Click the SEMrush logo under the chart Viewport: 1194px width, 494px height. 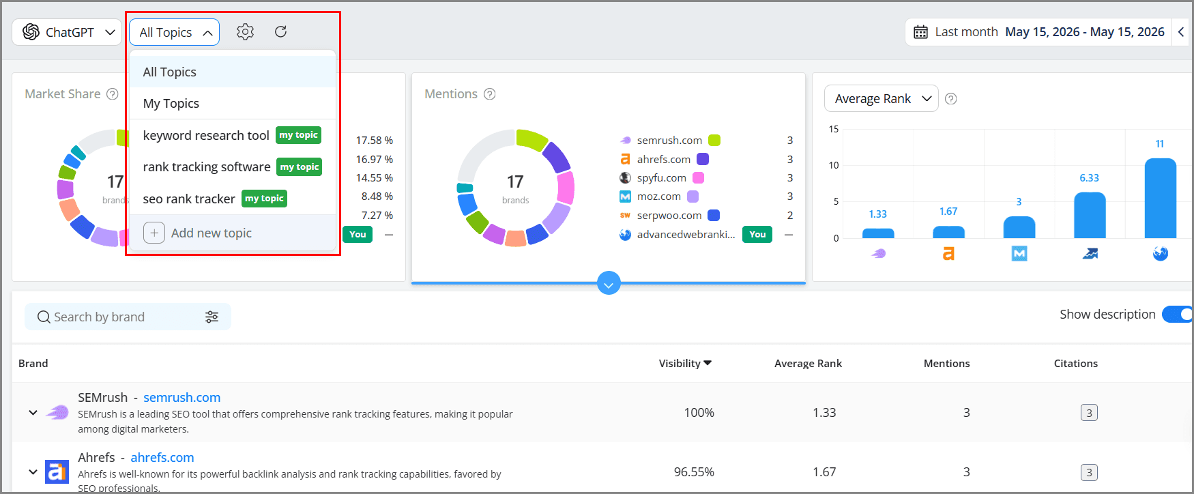tap(879, 254)
